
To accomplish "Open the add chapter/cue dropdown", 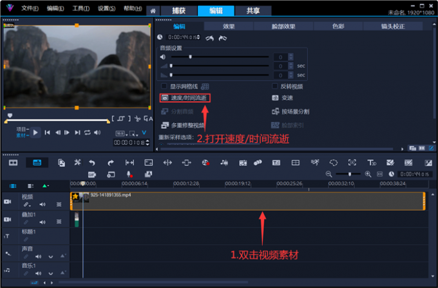I will [46, 186].
